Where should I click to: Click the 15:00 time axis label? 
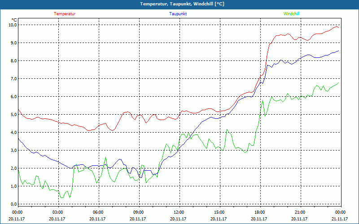tap(219, 212)
